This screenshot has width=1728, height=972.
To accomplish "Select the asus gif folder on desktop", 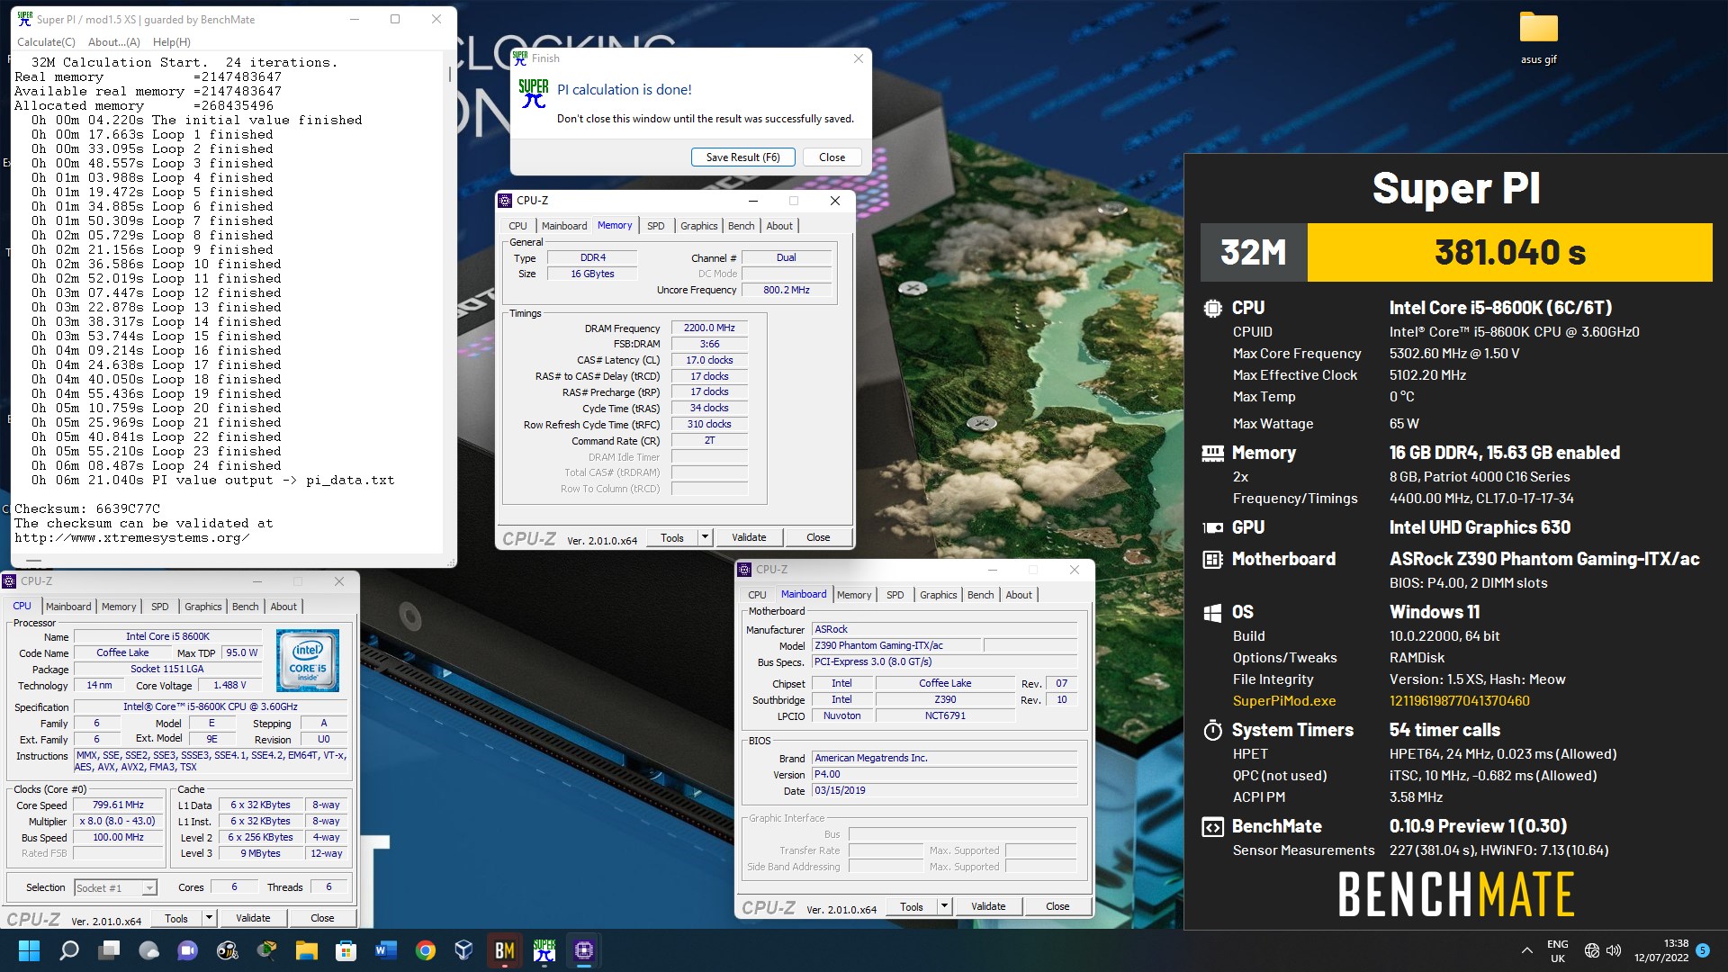I will [x=1539, y=38].
